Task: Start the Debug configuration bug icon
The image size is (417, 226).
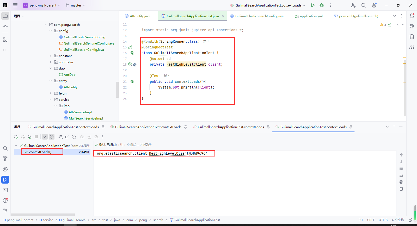Action: pos(322,5)
